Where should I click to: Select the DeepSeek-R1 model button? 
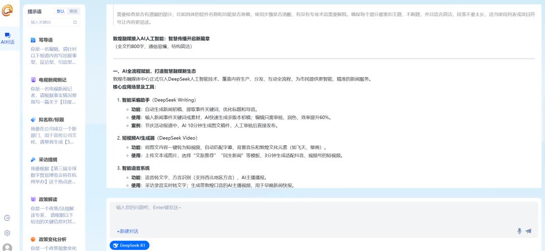(129, 245)
